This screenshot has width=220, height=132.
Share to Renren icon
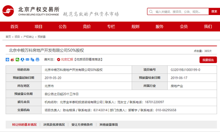pos(22,60)
